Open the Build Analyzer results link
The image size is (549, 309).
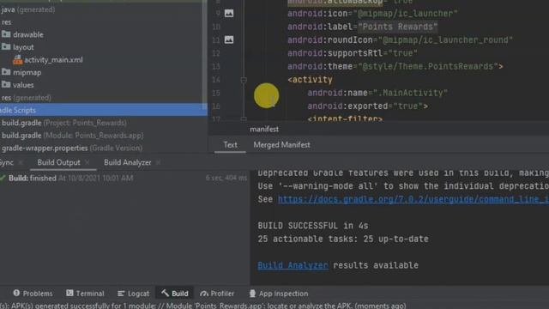tap(293, 265)
